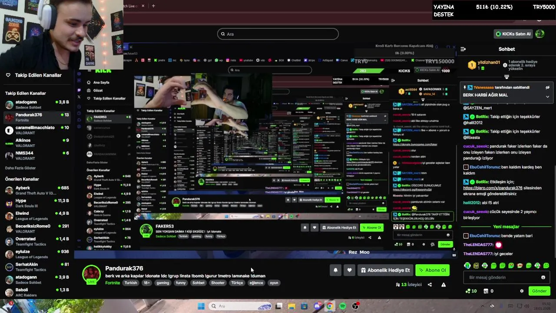The image size is (556, 313).
Task: Open chat settings gear icon
Action: pos(522,291)
